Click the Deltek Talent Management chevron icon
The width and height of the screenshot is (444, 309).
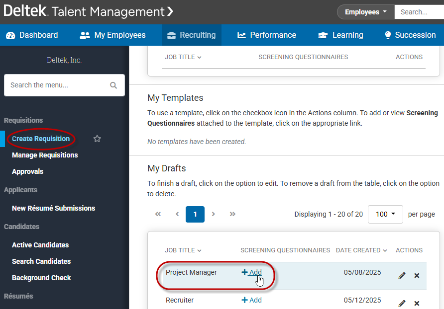(x=170, y=11)
